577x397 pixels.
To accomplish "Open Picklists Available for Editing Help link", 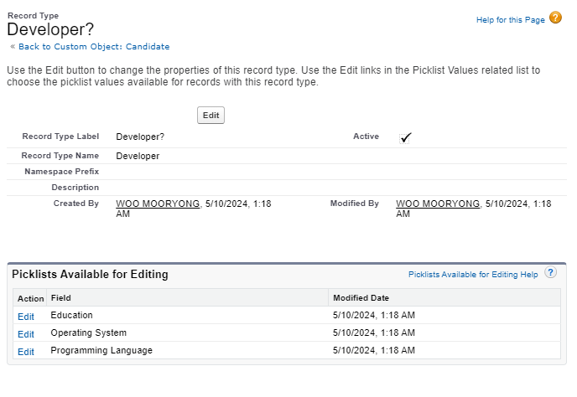I will (473, 274).
